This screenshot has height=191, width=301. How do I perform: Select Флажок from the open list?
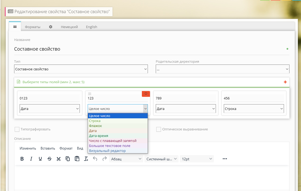click(96, 126)
